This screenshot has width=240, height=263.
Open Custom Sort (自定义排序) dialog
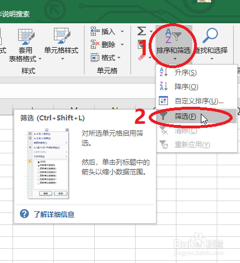click(x=196, y=101)
